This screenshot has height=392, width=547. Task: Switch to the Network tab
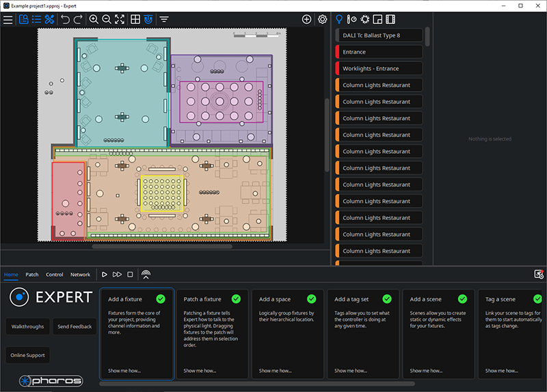[x=80, y=275]
